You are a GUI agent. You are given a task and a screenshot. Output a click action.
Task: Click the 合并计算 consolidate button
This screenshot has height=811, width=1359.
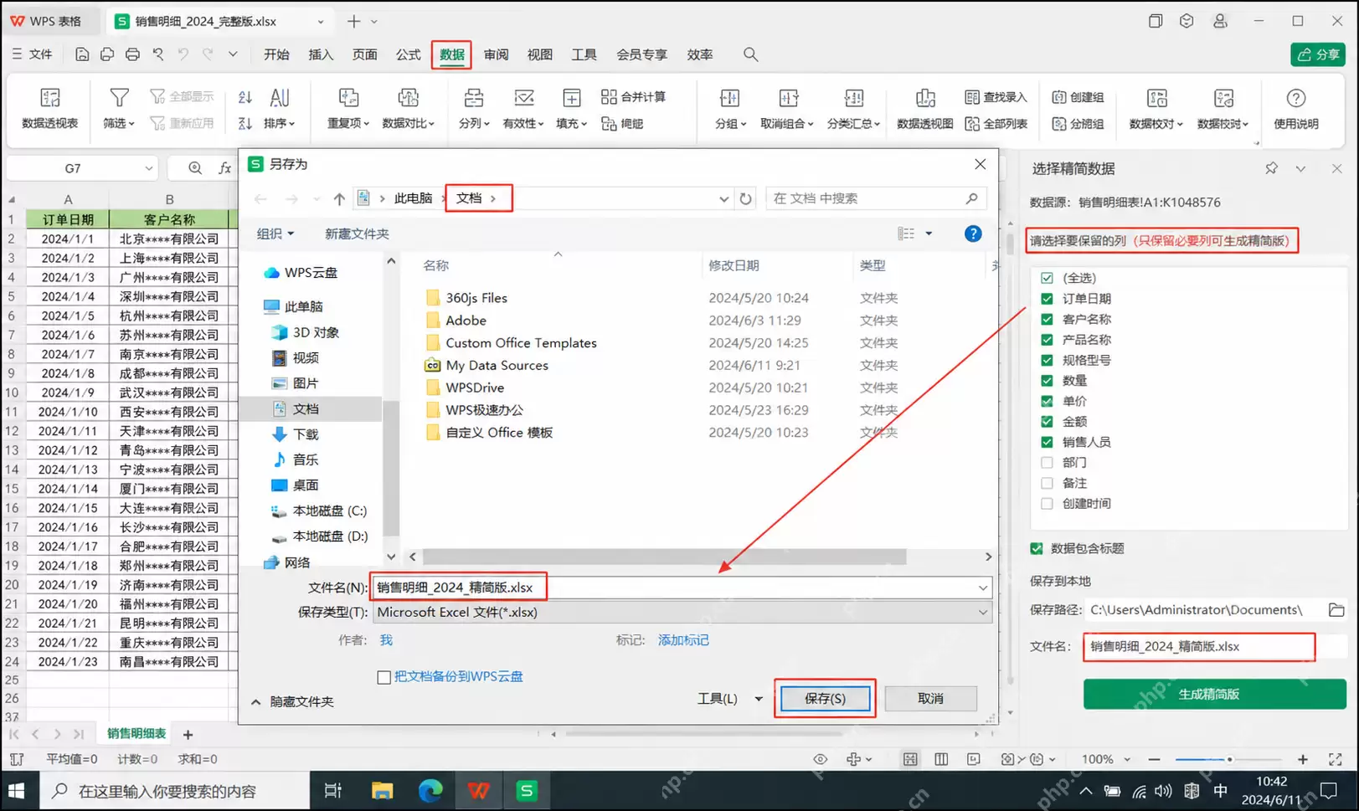click(x=633, y=97)
